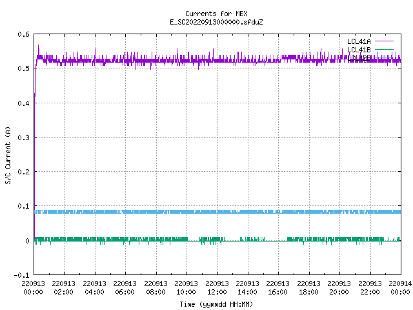Click the LCL41B legend label
The width and height of the screenshot is (413, 310).
point(359,50)
